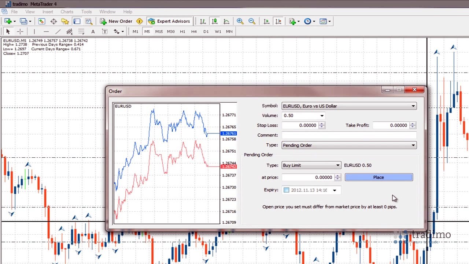Expand the Volume dropdown
The image size is (469, 264).
coord(322,115)
